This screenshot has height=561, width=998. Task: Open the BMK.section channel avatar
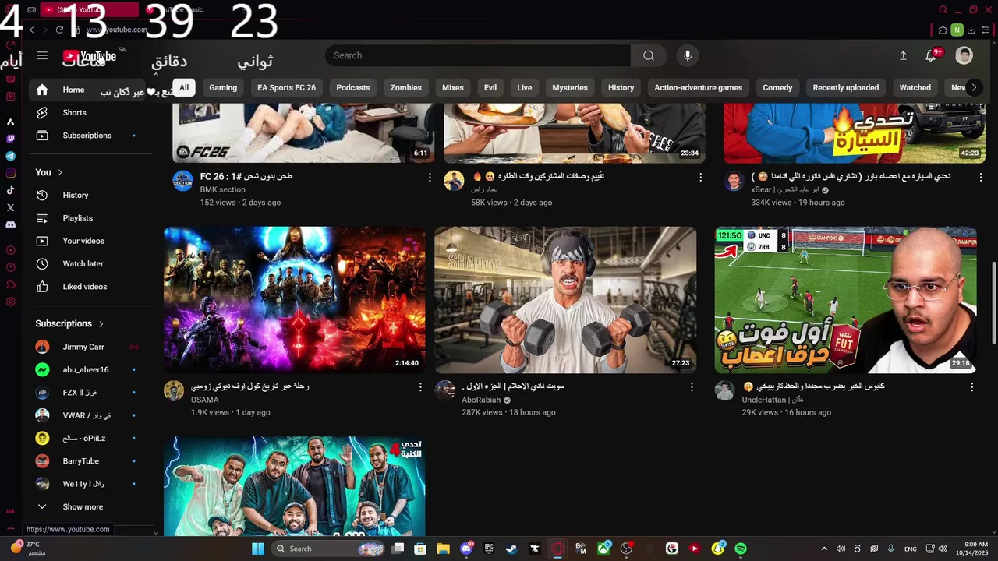pyautogui.click(x=182, y=182)
